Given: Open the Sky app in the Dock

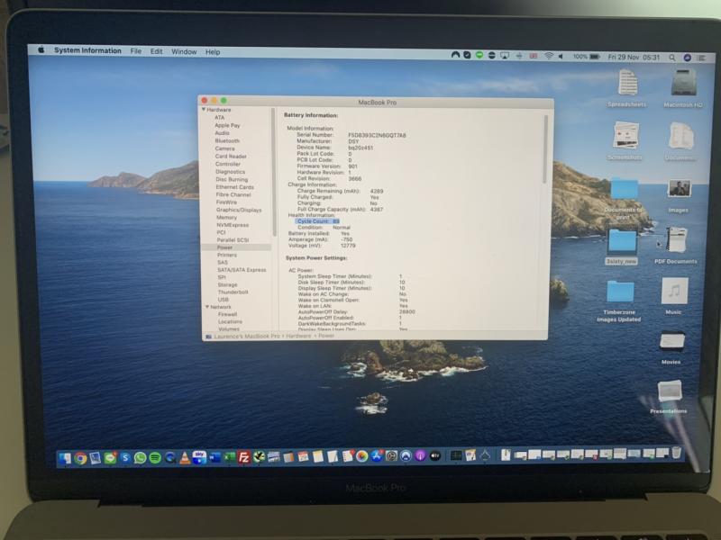Looking at the screenshot, I should point(199,457).
